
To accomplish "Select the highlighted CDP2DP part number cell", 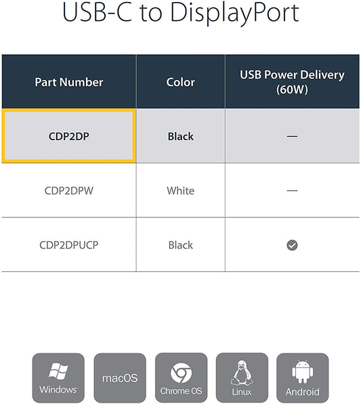I will click(69, 136).
